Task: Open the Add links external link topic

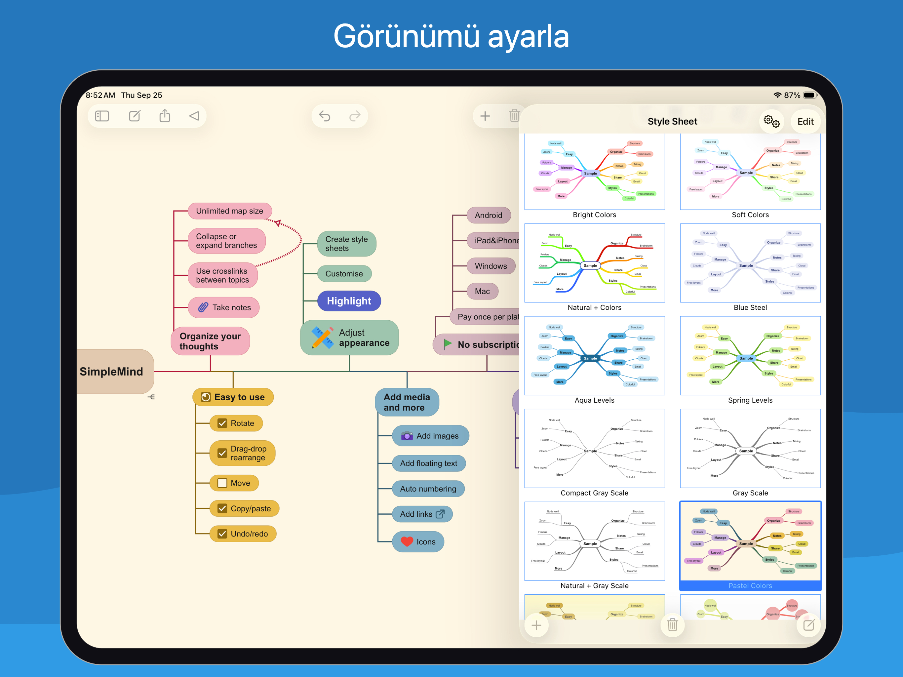Action: point(422,514)
